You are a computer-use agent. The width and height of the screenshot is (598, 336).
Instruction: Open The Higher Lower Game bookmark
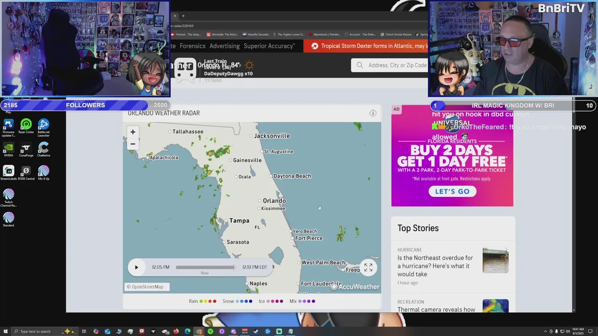(x=288, y=35)
